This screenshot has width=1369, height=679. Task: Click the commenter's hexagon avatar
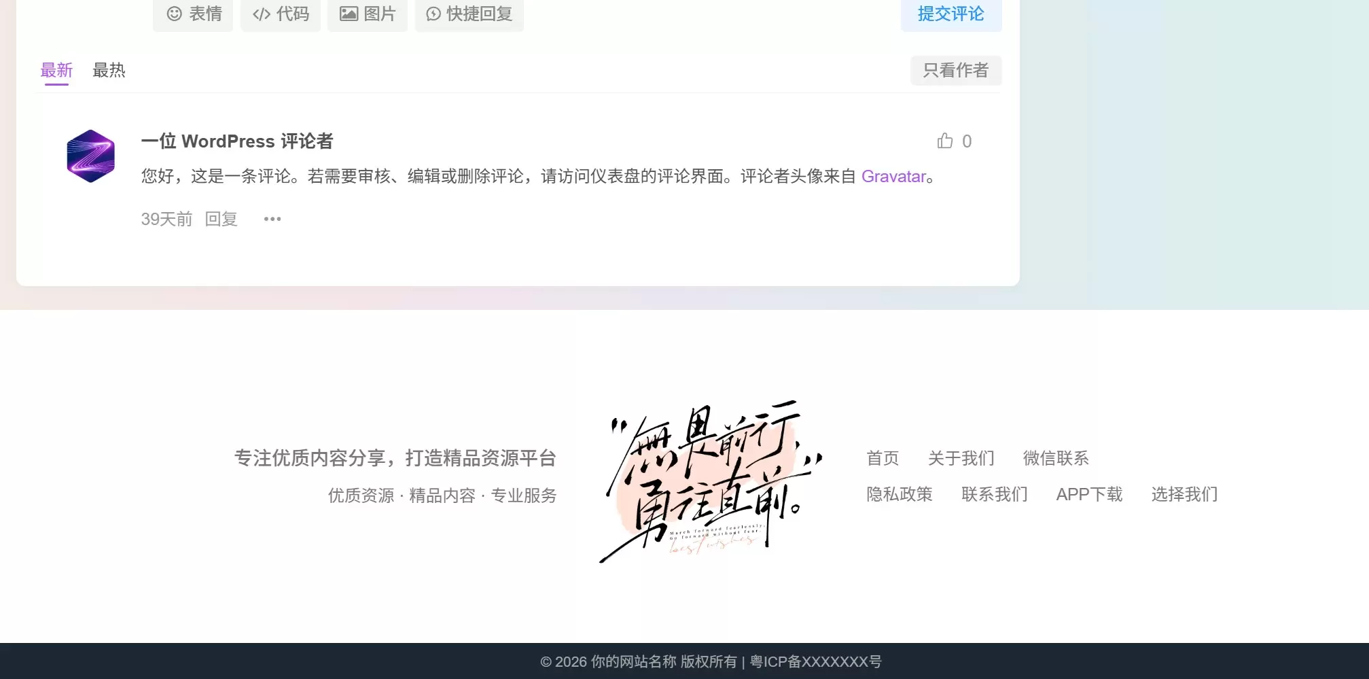[x=91, y=156]
